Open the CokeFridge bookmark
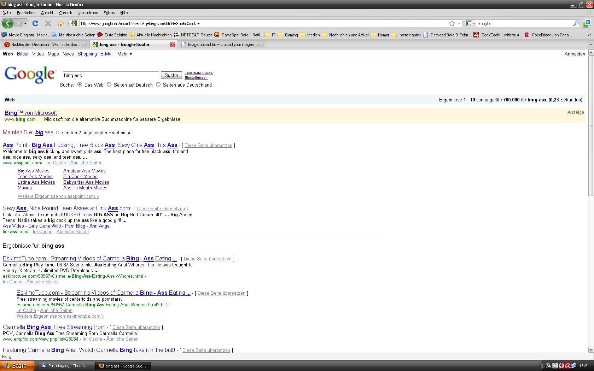Screen dimensions: 594x371 click(x=548, y=35)
